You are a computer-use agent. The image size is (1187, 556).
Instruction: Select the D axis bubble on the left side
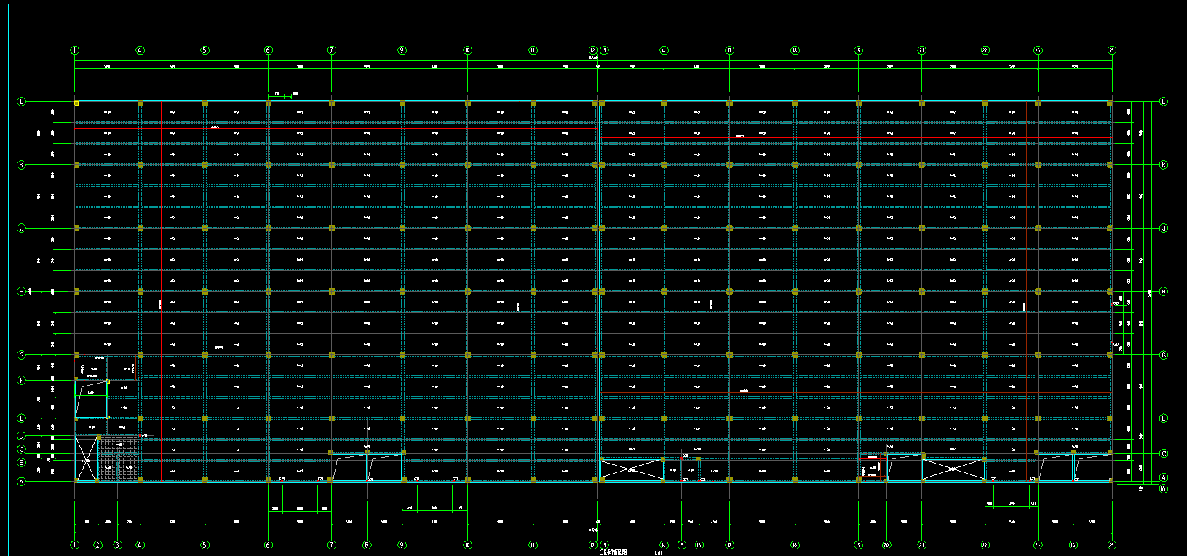(x=21, y=437)
